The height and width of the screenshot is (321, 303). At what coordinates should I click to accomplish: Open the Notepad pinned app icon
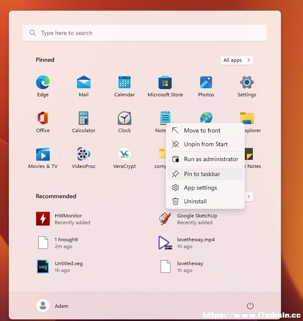165,117
